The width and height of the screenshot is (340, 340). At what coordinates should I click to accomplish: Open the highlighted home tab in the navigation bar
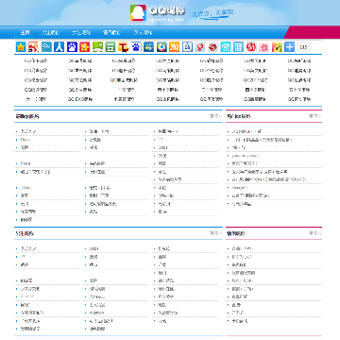[25, 32]
